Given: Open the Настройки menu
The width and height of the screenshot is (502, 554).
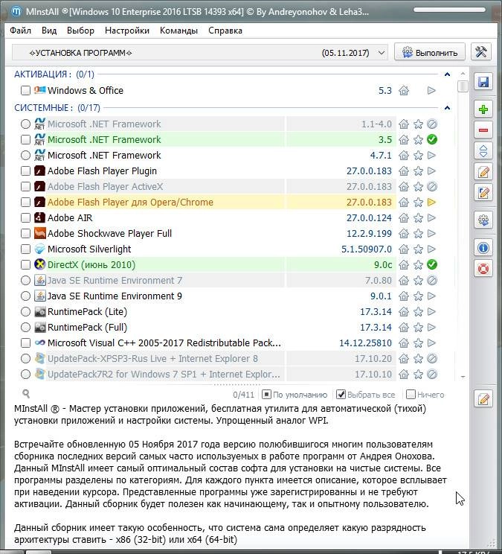Looking at the screenshot, I should (x=127, y=31).
